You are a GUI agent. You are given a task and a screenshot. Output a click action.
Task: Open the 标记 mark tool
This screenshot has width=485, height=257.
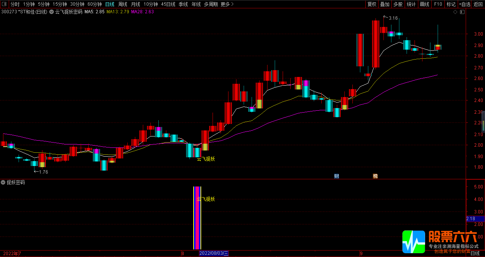tap(451, 4)
